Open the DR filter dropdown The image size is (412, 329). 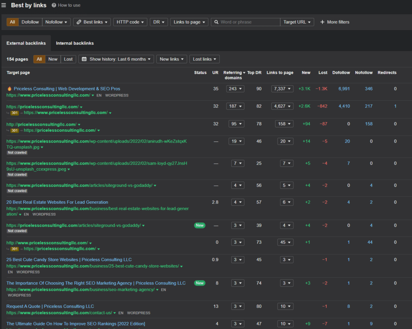[159, 22]
